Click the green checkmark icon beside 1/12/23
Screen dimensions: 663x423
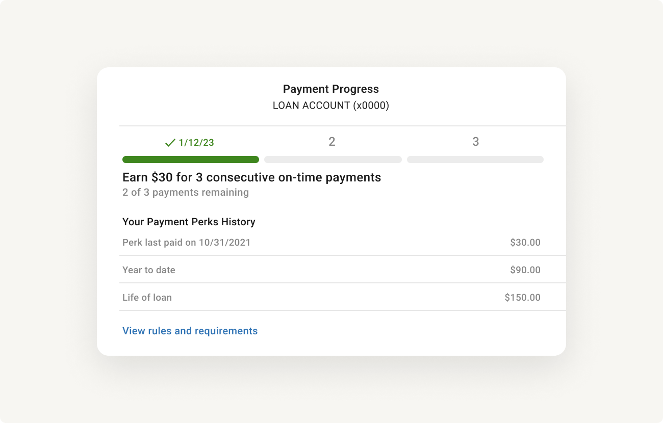click(x=170, y=143)
